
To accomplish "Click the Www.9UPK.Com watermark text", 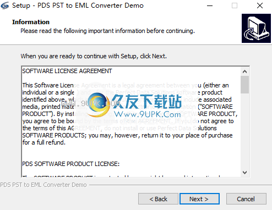I will click(x=148, y=114).
